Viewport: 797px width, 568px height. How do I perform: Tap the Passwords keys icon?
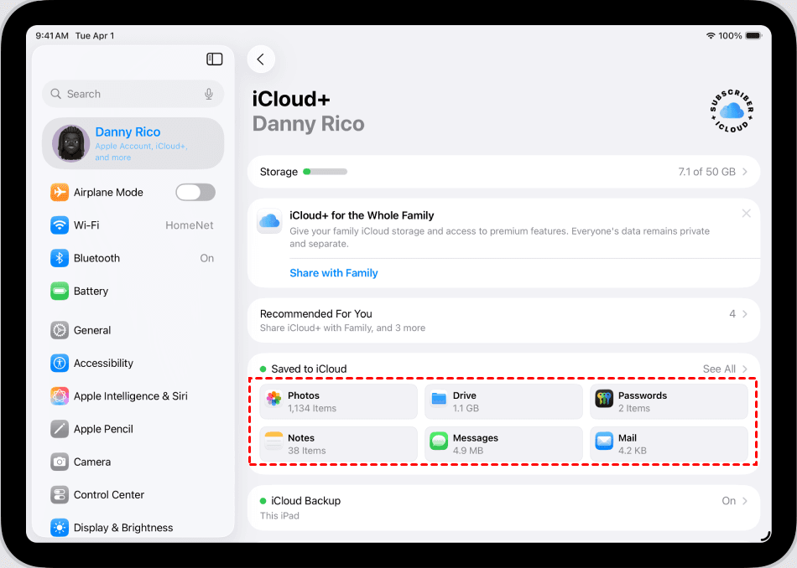click(x=604, y=399)
